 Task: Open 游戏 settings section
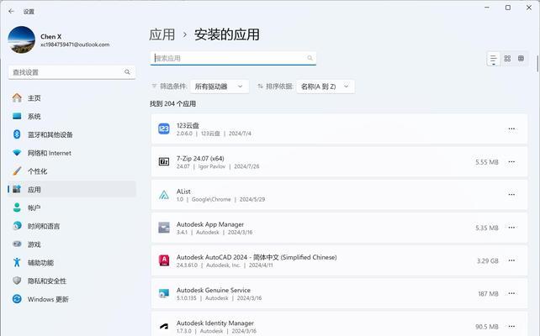71,244
